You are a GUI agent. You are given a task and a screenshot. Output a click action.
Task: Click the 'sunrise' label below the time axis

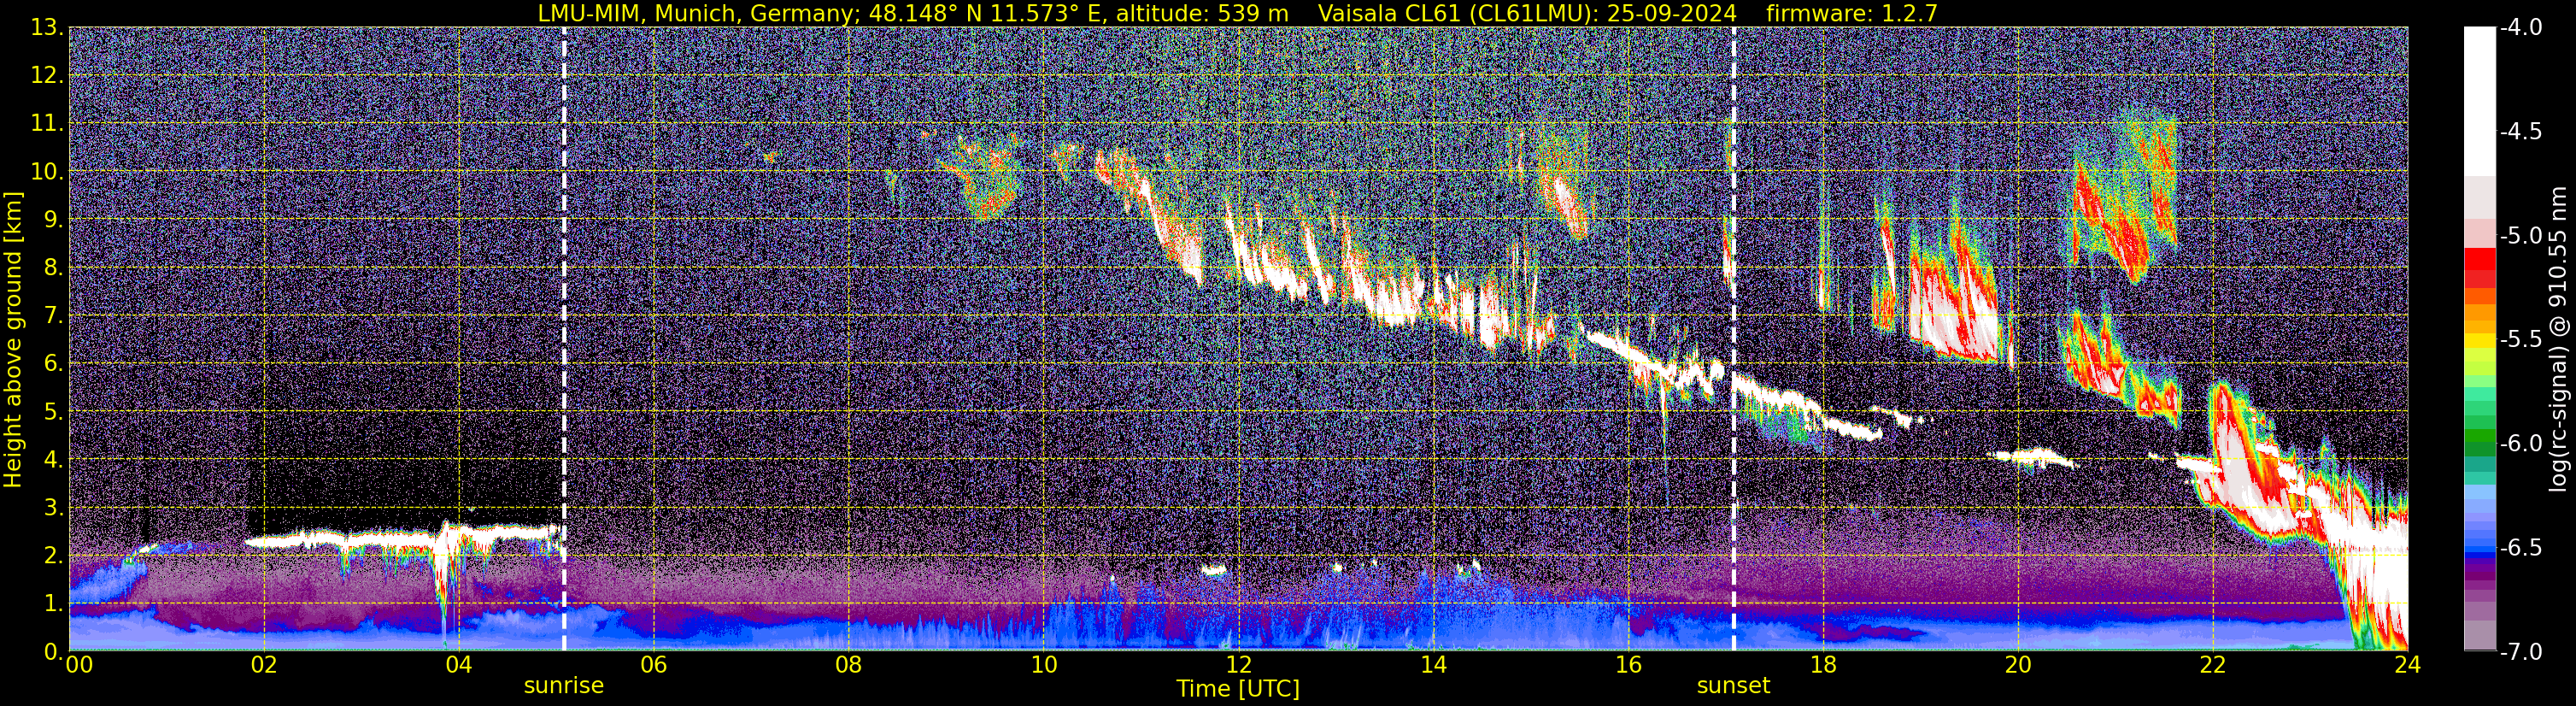coord(564,686)
